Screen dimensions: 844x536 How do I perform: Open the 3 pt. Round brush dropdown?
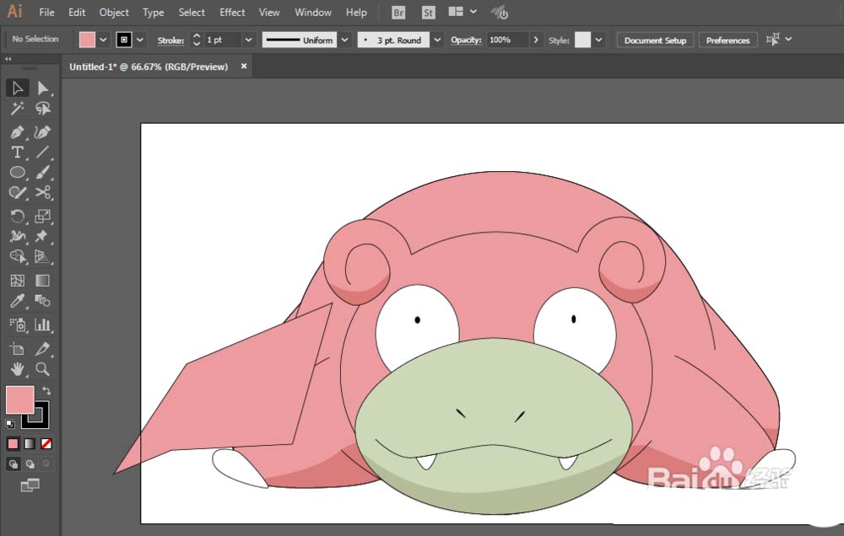[x=437, y=40]
